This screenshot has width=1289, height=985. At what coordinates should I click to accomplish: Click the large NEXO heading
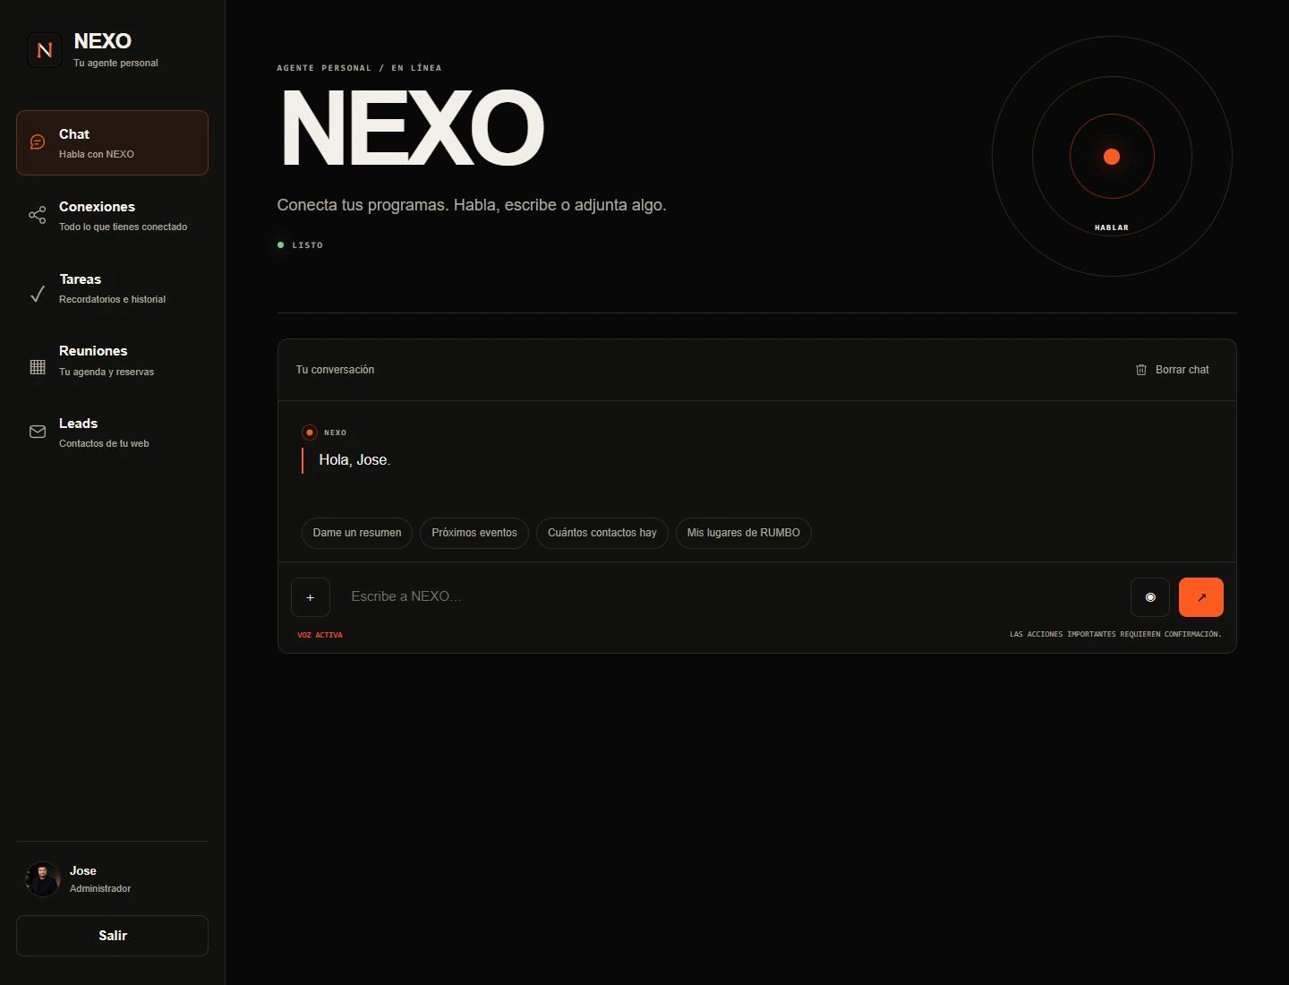click(x=412, y=128)
